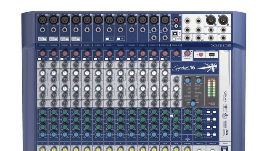This screenshot has width=269, height=151.
Task: Toggle the white switch under channel 8 line jack
Action: [119, 39]
